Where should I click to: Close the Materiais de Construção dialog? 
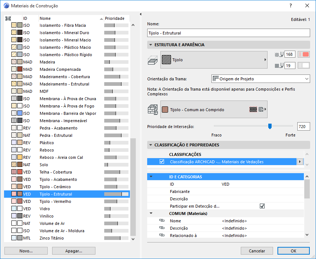coord(307,6)
